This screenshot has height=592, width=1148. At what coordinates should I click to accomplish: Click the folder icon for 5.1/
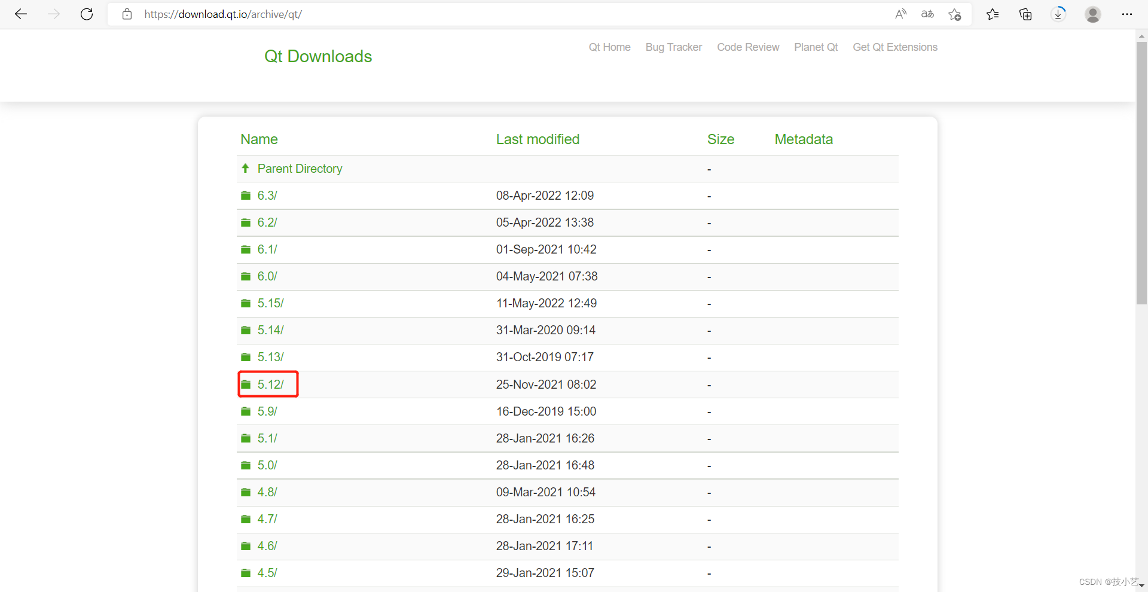click(246, 438)
